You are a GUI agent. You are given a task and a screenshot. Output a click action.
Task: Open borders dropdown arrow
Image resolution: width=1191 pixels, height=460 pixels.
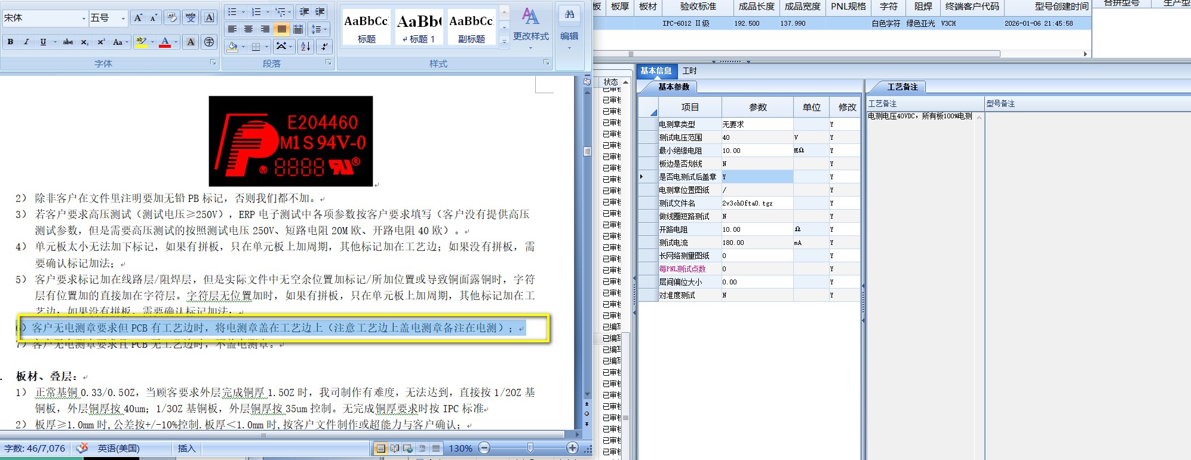pos(266,46)
